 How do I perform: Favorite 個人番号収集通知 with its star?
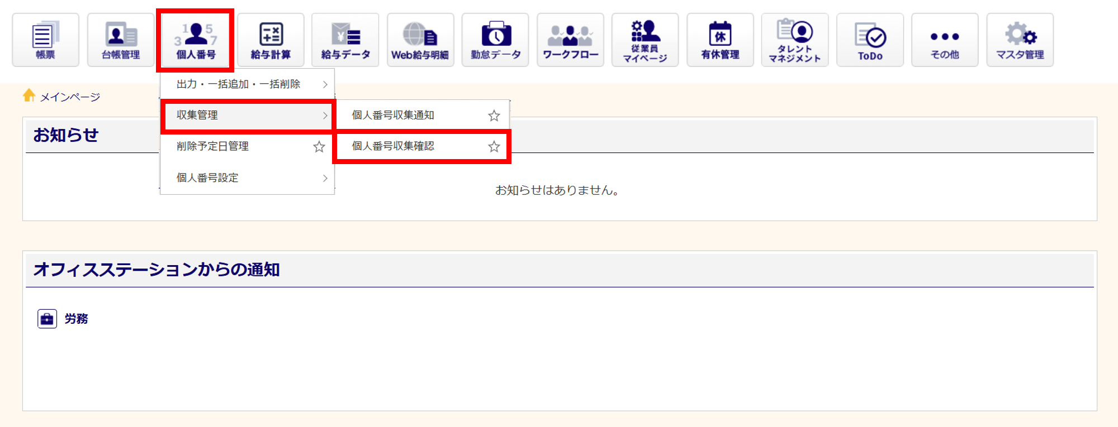point(494,116)
